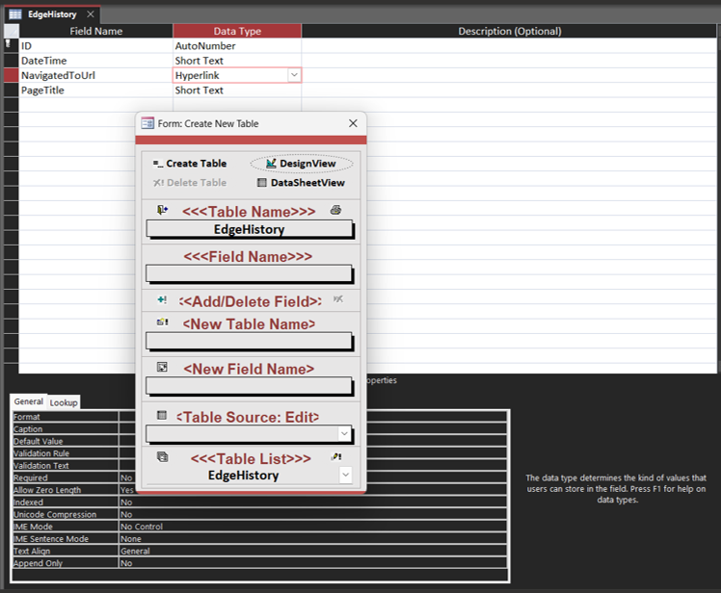
Task: Click the New Table Name input box
Action: (x=250, y=342)
